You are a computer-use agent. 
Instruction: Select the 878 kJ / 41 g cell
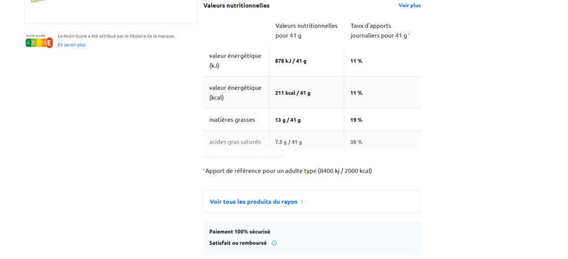291,61
